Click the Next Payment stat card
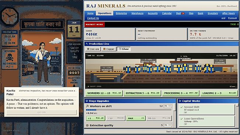Image resolution: width=240 pixels, height=135 pixels. [x=161, y=34]
